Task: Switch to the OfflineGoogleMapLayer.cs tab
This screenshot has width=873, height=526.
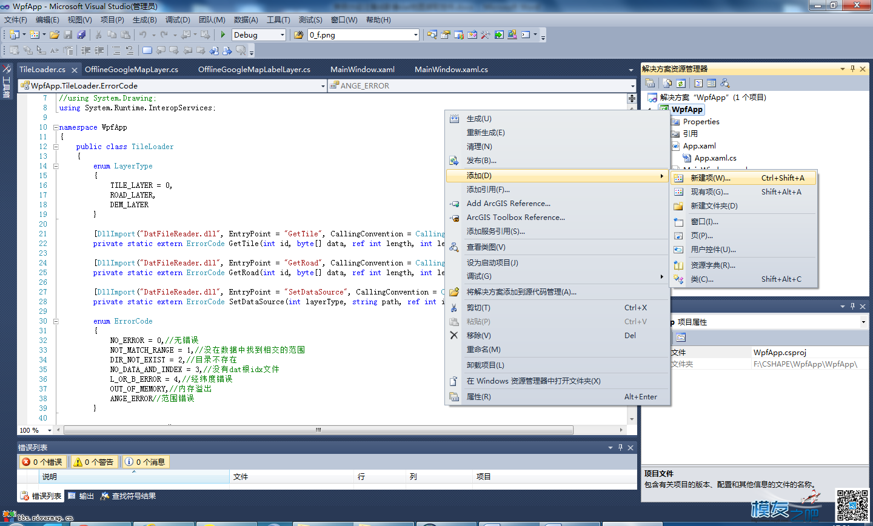Action: click(x=132, y=70)
